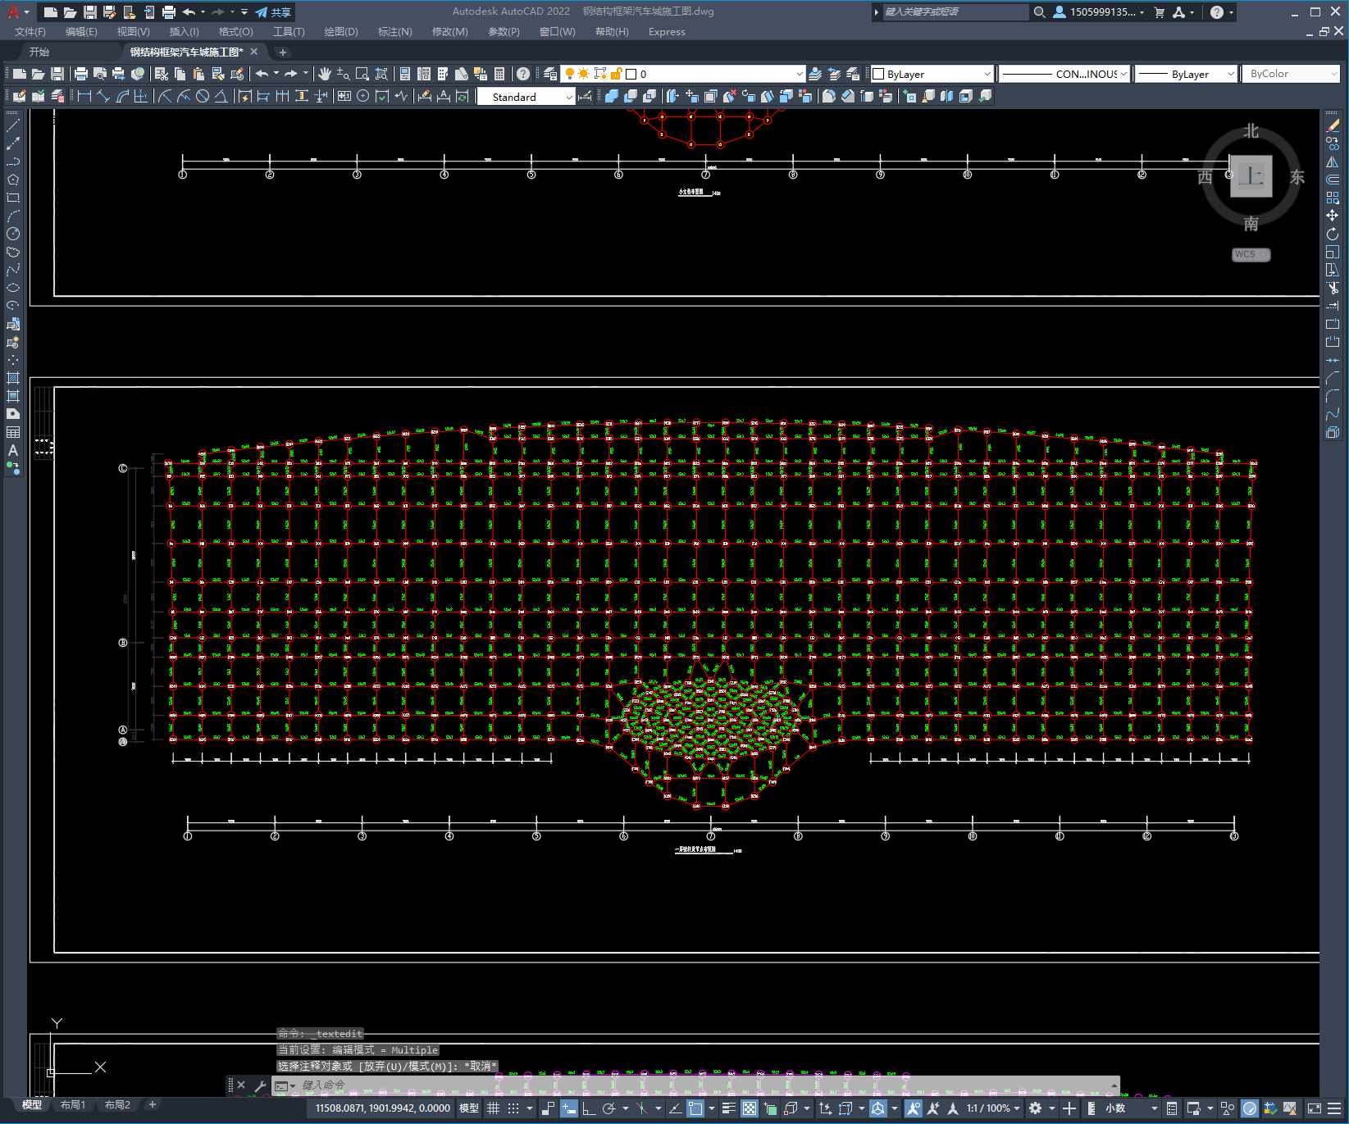Open the ByLayer lineweight dropdown
The height and width of the screenshot is (1124, 1349).
[1186, 74]
